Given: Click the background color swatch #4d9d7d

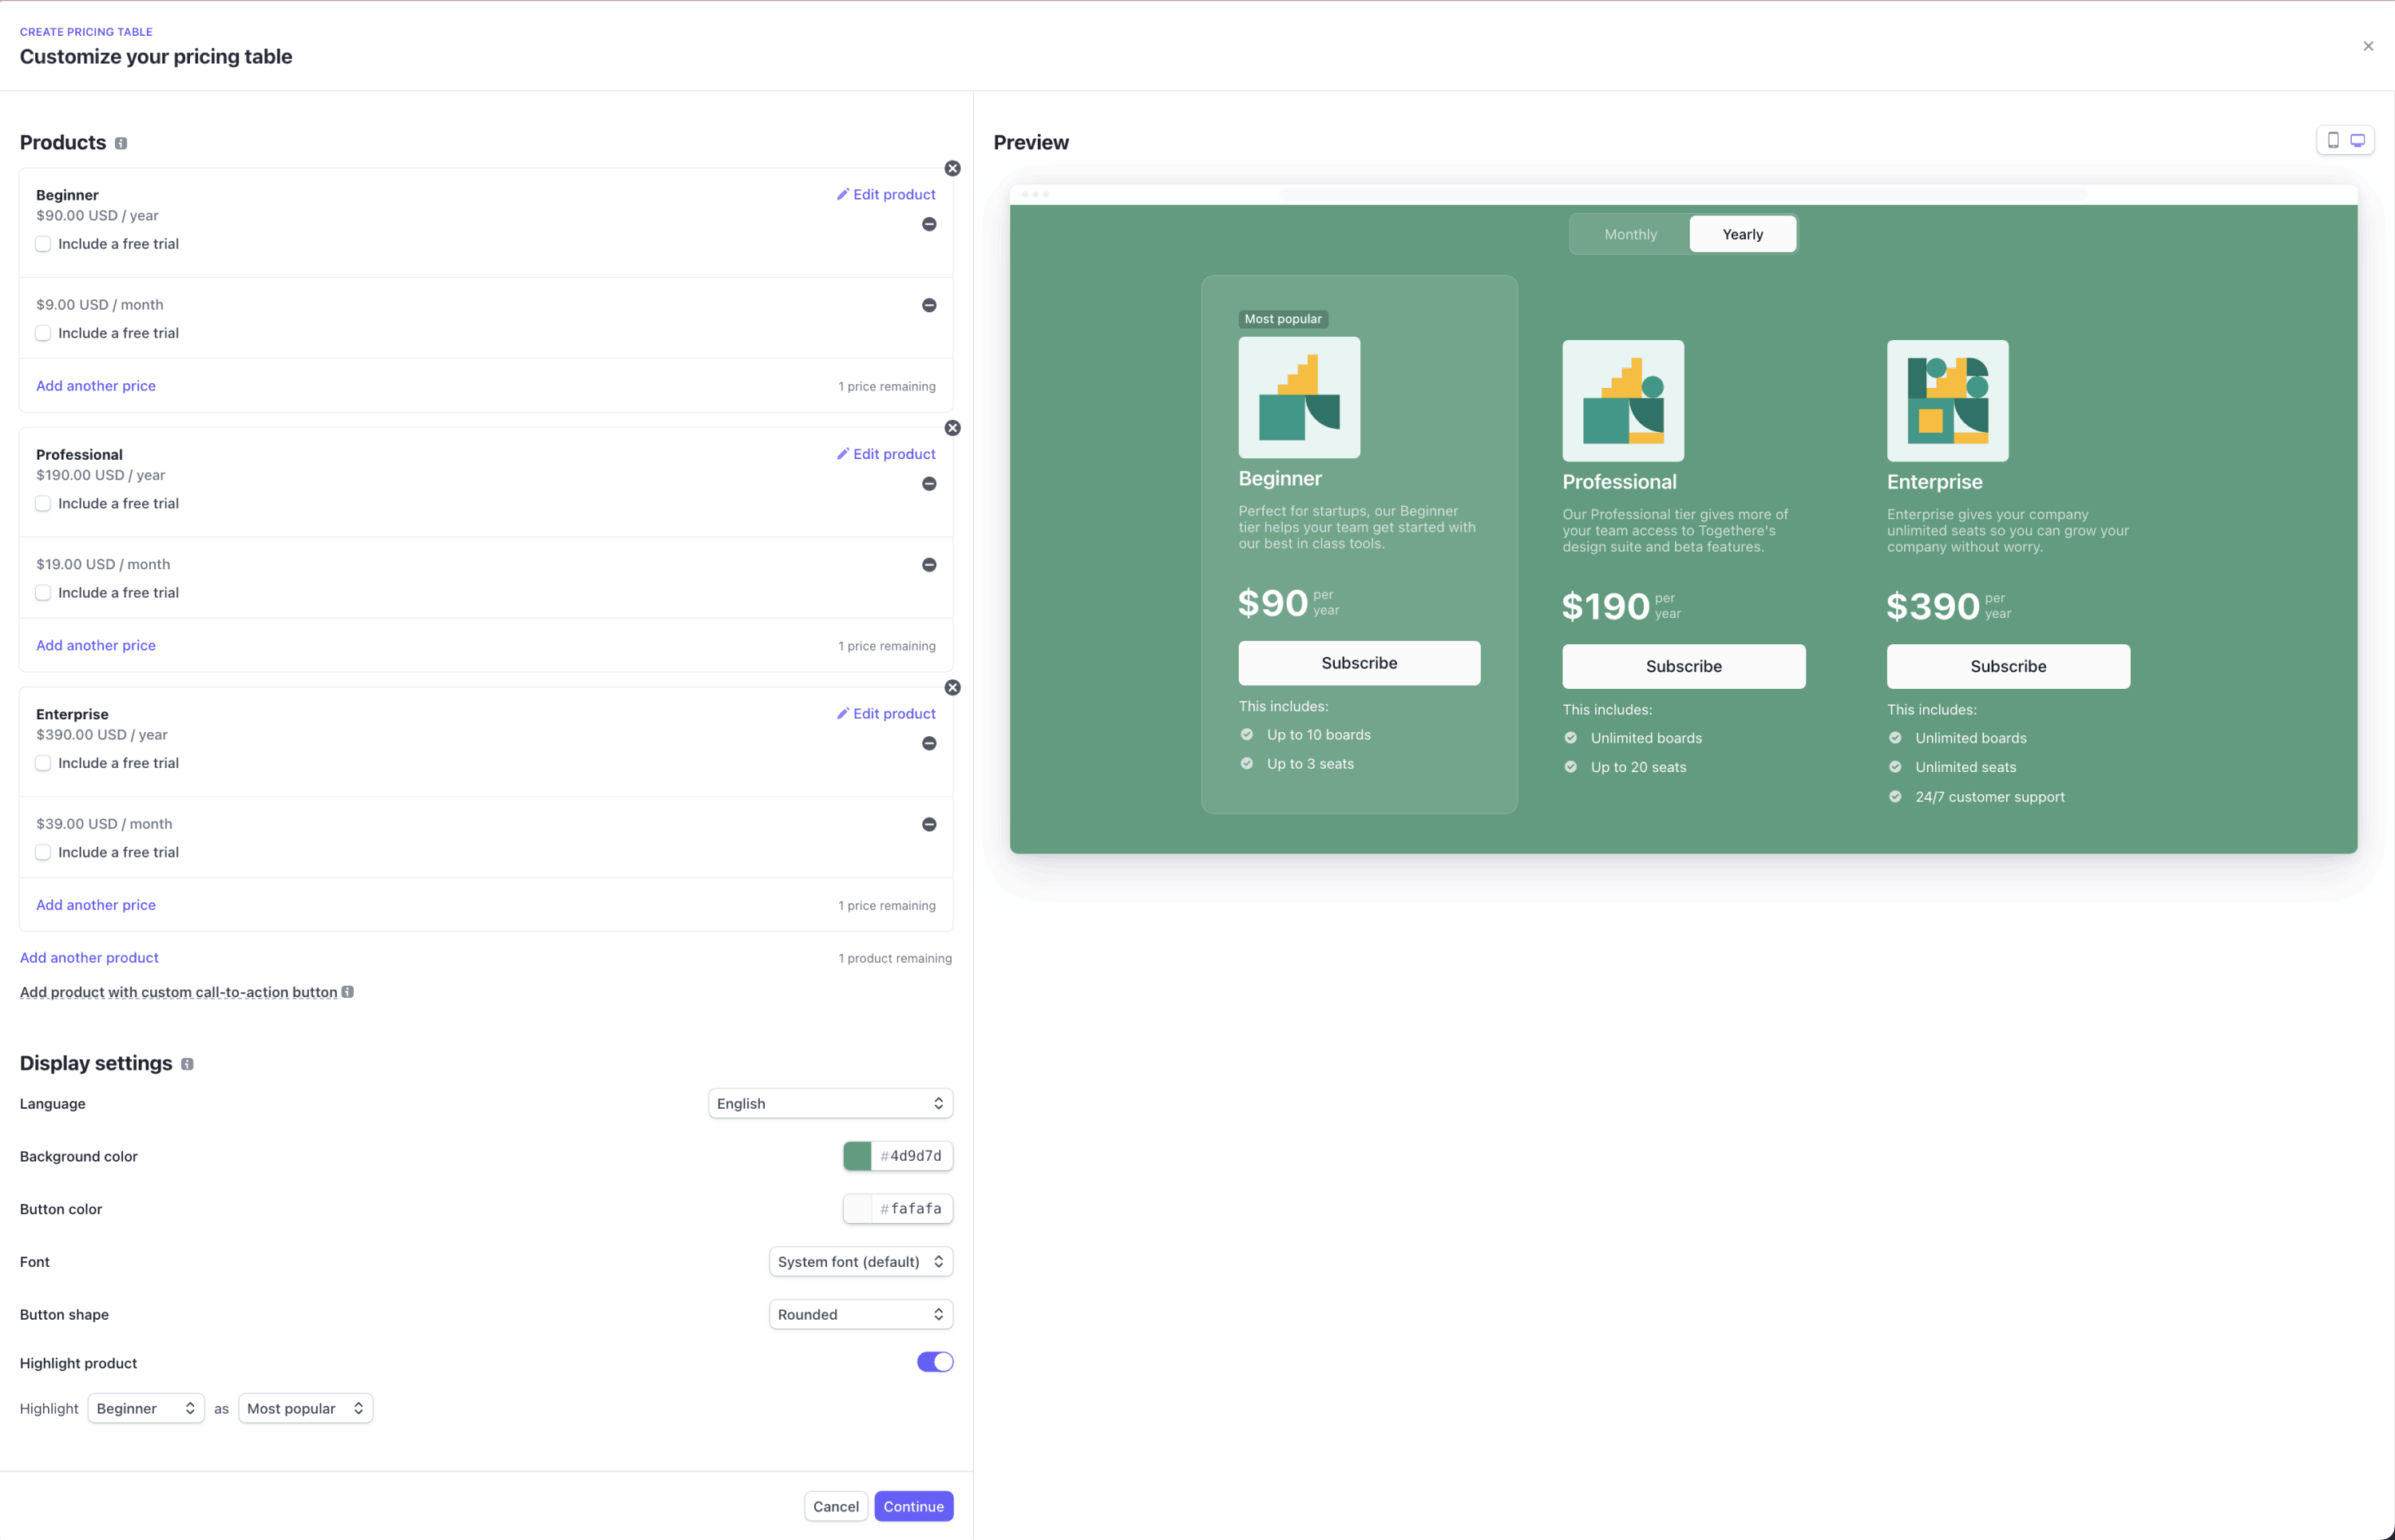Looking at the screenshot, I should pyautogui.click(x=857, y=1156).
